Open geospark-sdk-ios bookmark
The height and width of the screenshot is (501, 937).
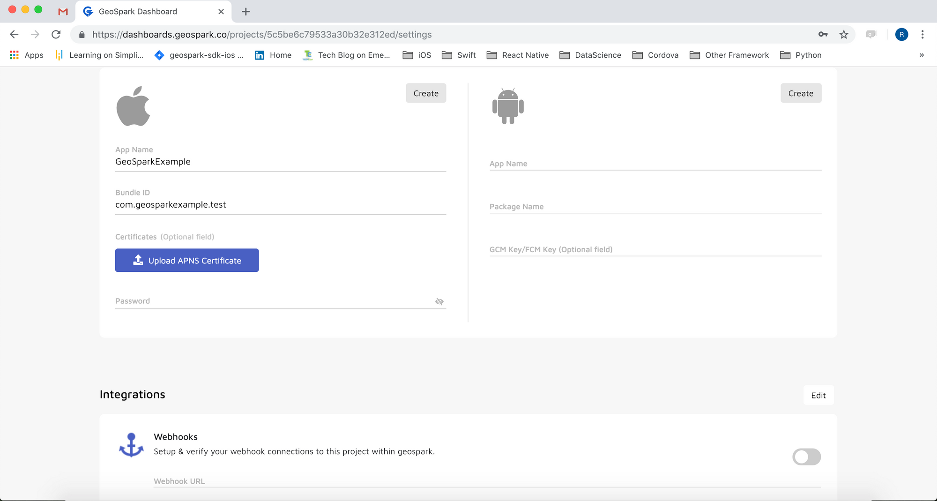click(x=199, y=55)
